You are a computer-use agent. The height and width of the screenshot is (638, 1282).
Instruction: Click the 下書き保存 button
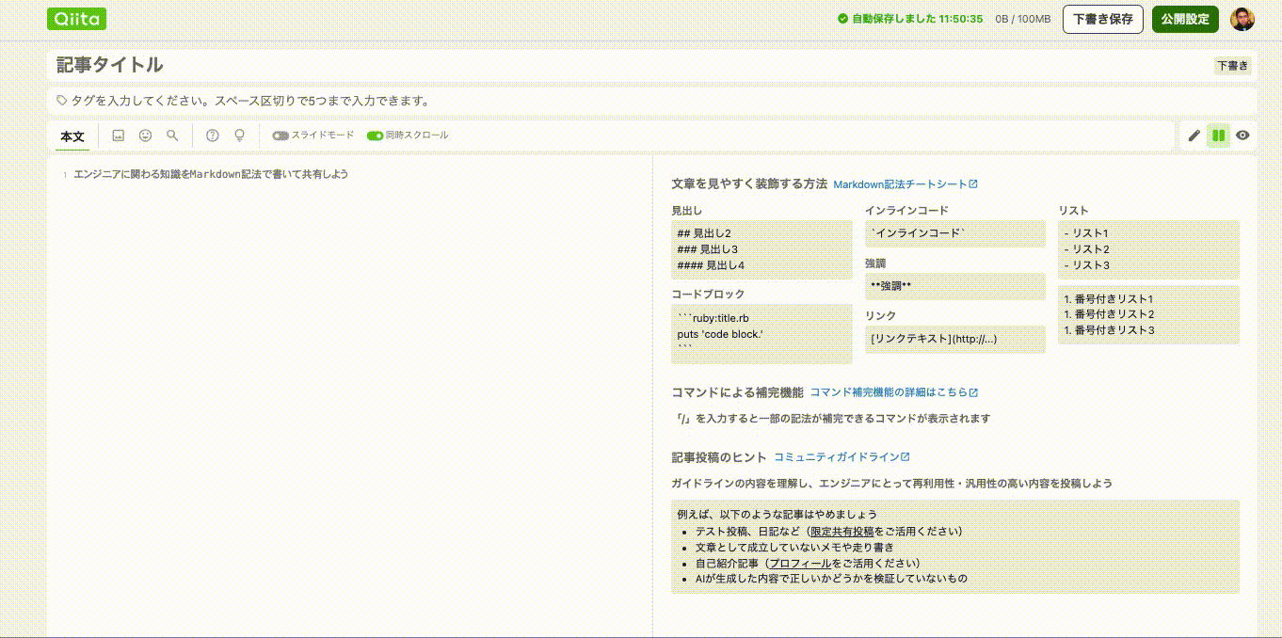click(1102, 19)
